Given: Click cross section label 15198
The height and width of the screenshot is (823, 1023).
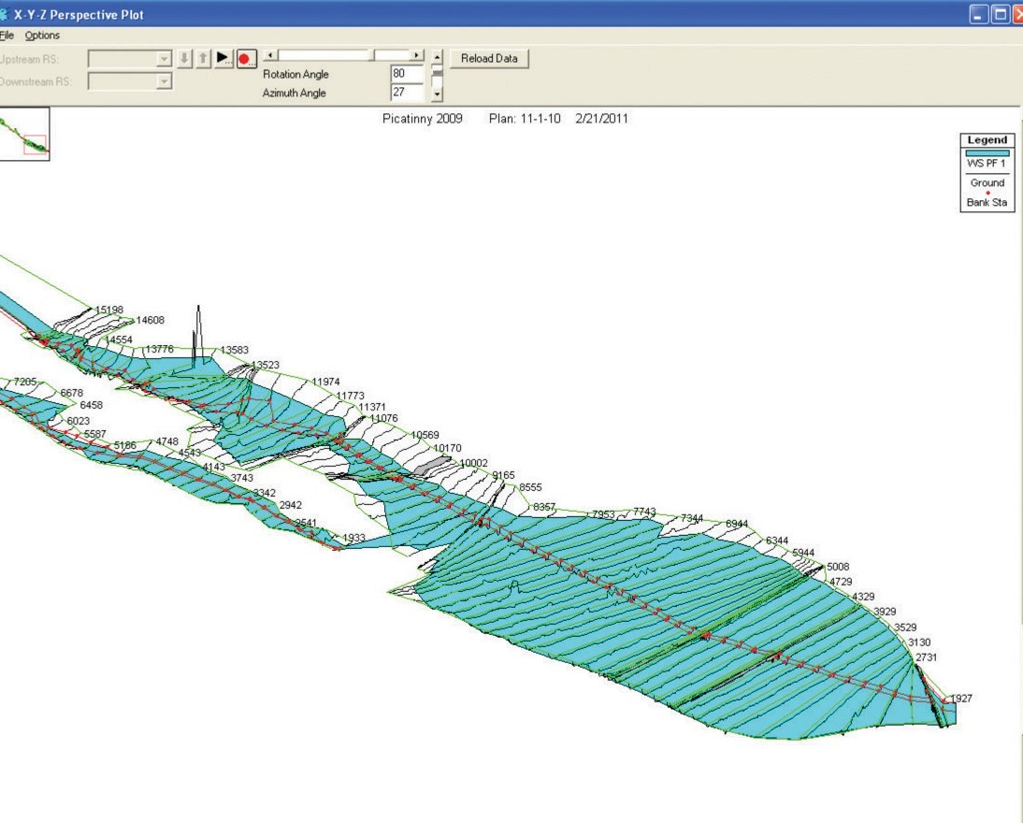Looking at the screenshot, I should (108, 310).
